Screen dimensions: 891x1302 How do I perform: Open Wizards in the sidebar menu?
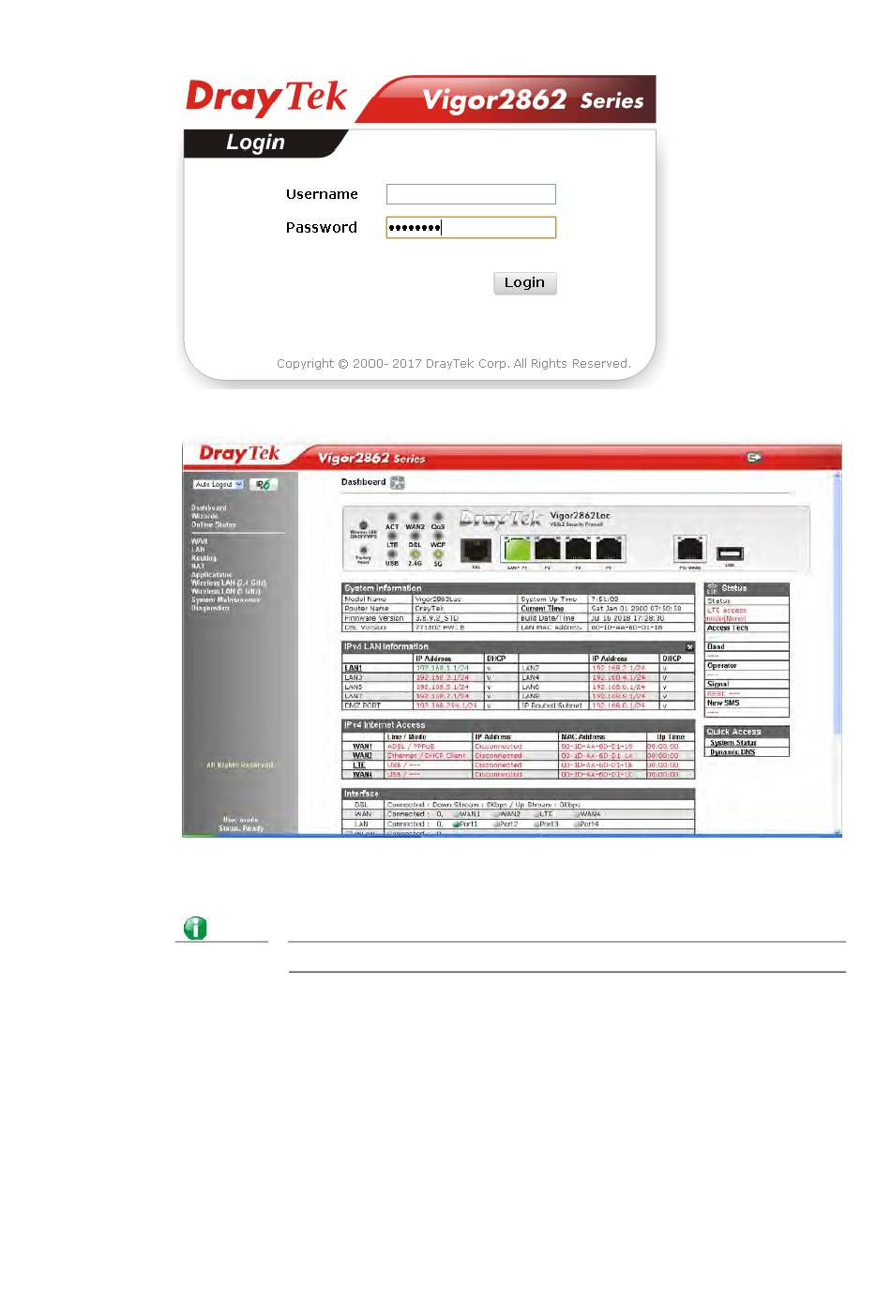point(204,516)
